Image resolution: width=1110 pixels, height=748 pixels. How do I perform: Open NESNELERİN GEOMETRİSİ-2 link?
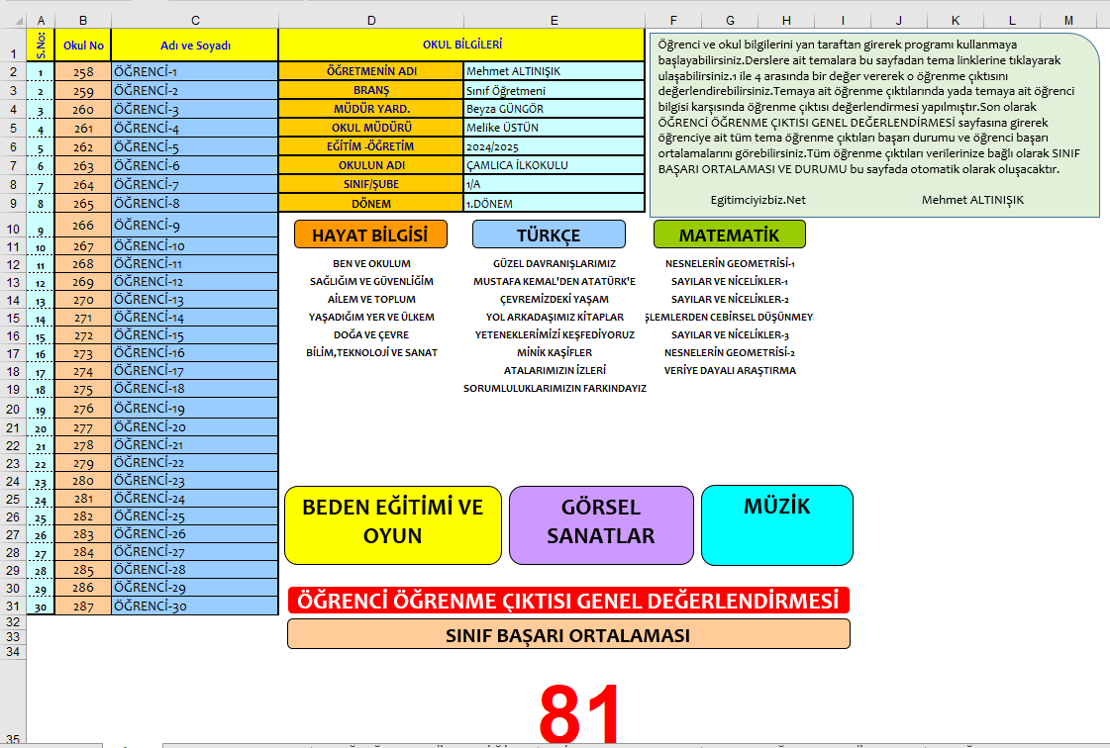click(x=730, y=351)
